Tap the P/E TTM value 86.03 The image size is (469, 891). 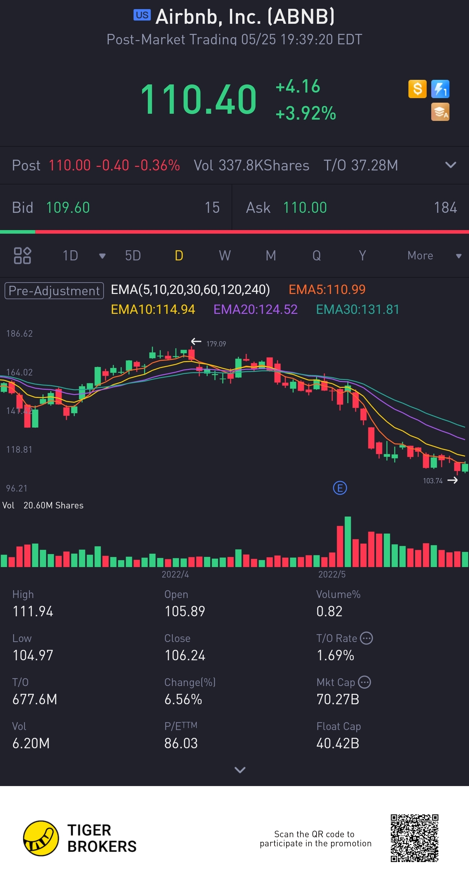click(181, 743)
